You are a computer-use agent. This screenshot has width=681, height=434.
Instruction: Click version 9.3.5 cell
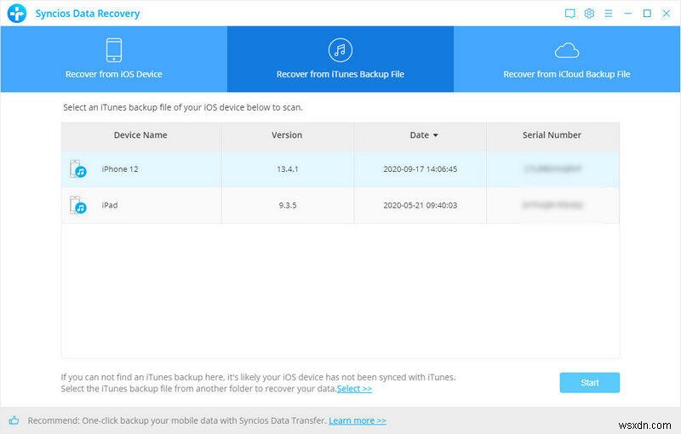pyautogui.click(x=288, y=205)
